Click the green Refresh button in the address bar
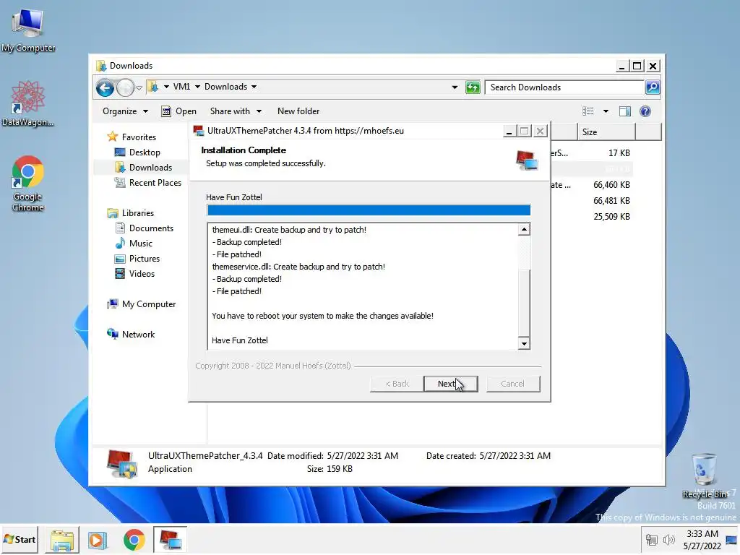Screen dimensions: 740x555 473,87
